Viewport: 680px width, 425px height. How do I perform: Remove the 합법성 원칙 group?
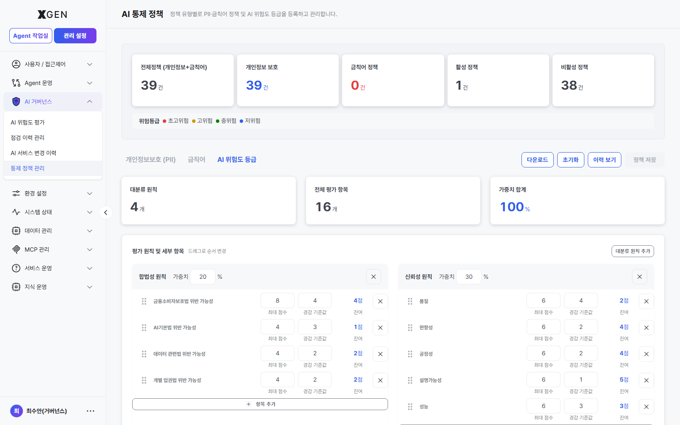374,277
